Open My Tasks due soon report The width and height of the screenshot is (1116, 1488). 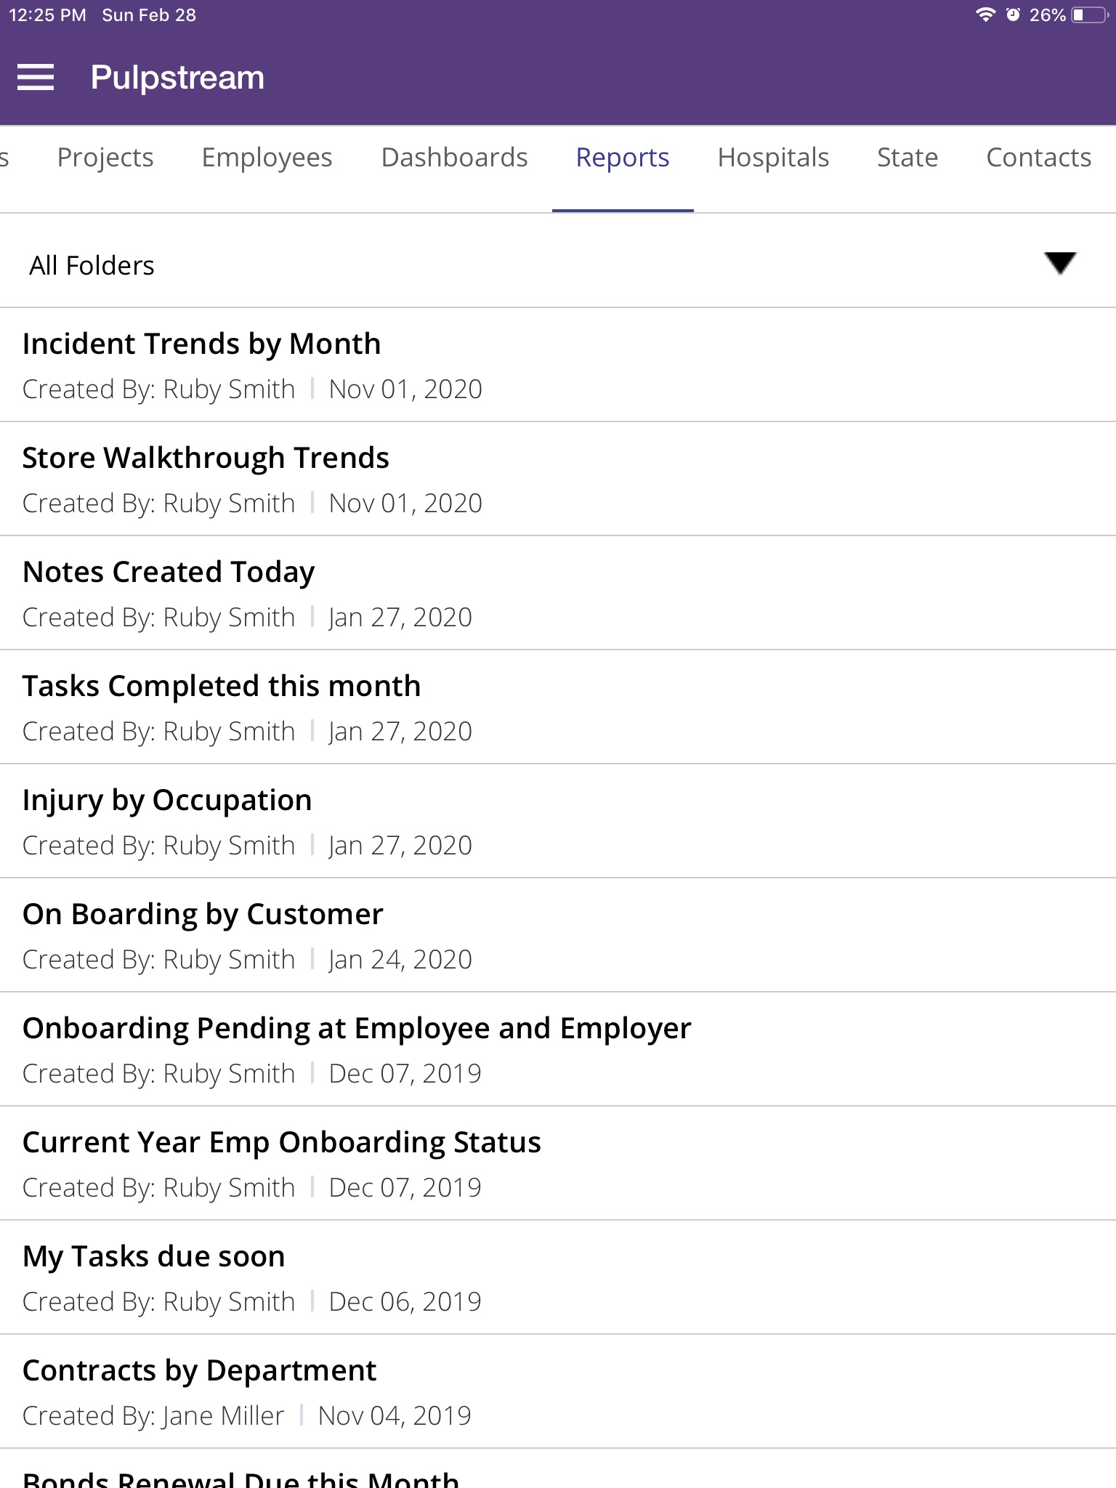click(558, 1277)
